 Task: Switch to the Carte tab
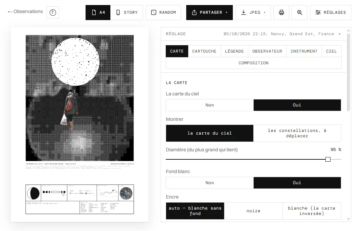tap(177, 51)
